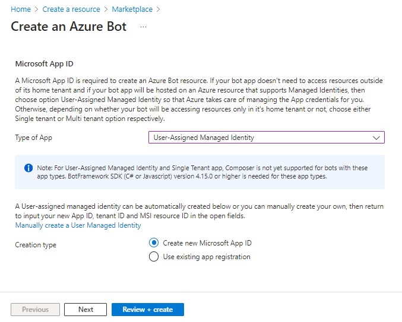Viewport: 402px width, 322px height.
Task: Click the Microsoft App ID section heading
Action: click(44, 63)
